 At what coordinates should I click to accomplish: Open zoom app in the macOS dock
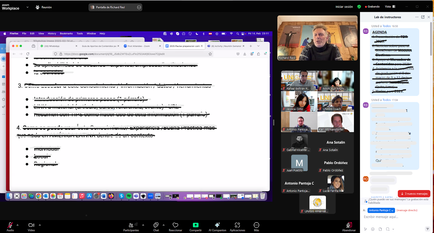point(151,196)
